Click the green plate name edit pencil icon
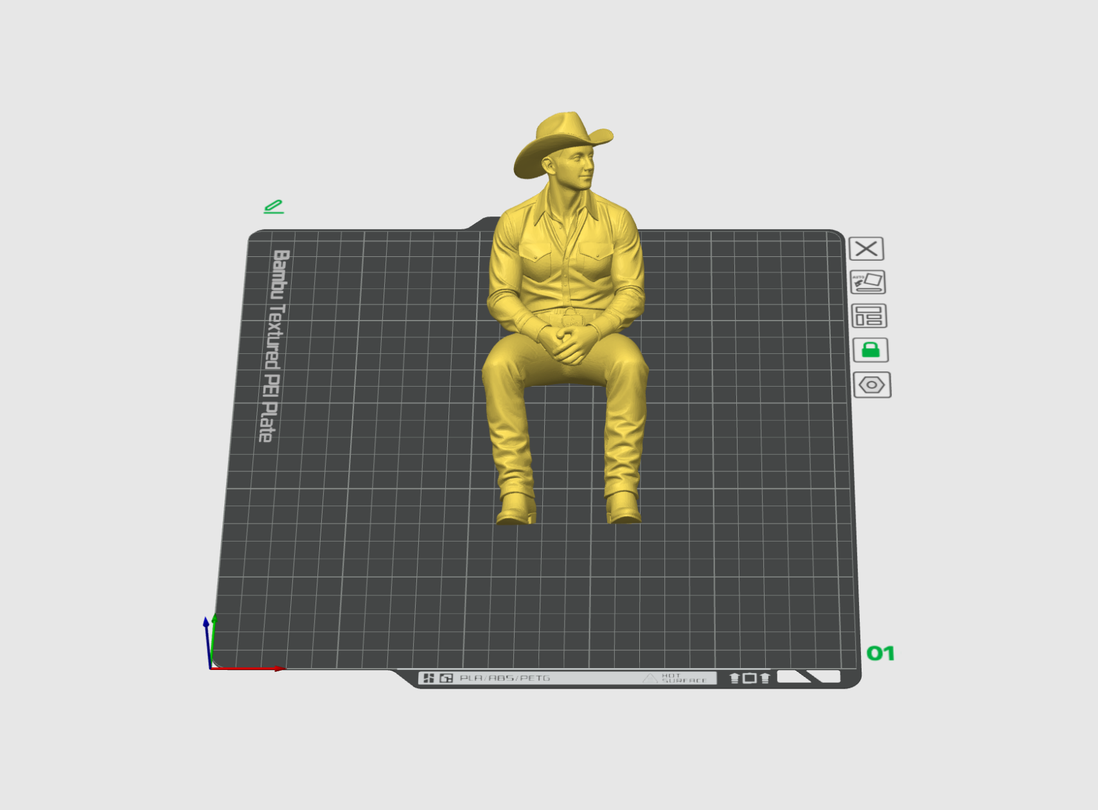Image resolution: width=1098 pixels, height=810 pixels. coord(274,207)
